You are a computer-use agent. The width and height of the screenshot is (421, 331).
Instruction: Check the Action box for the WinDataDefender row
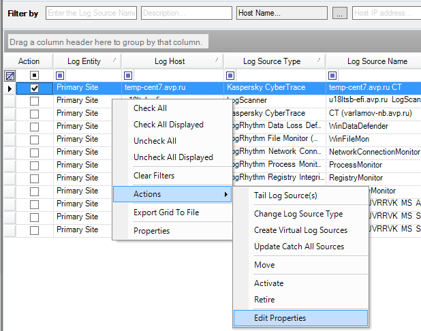point(34,126)
